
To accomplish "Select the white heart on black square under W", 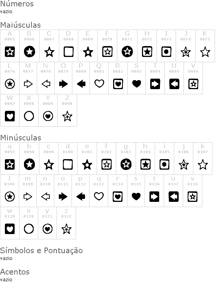I will [10, 116].
